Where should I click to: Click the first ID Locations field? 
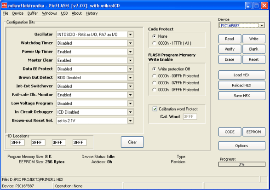17,143
